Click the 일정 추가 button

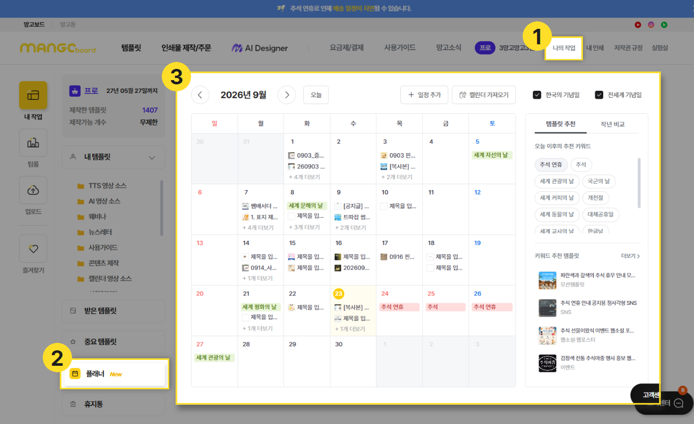click(x=424, y=95)
